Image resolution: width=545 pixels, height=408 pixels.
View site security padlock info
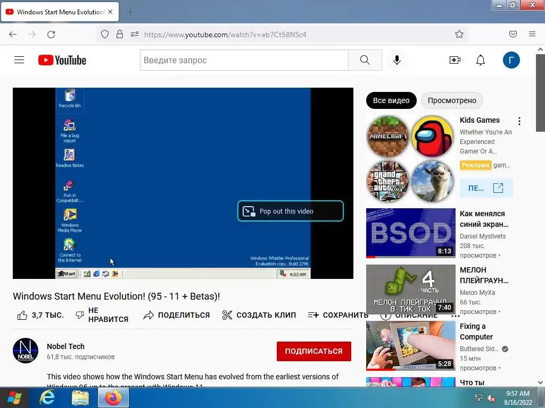click(120, 34)
